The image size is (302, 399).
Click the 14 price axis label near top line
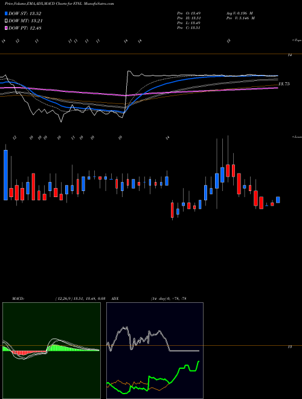pos(290,55)
